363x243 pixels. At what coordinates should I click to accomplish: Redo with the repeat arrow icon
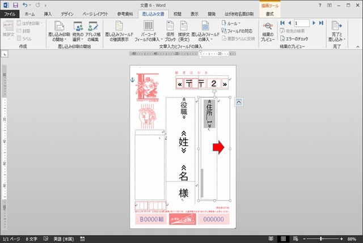(37, 5)
